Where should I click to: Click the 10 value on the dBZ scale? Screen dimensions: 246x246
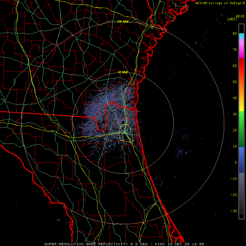(x=235, y=147)
